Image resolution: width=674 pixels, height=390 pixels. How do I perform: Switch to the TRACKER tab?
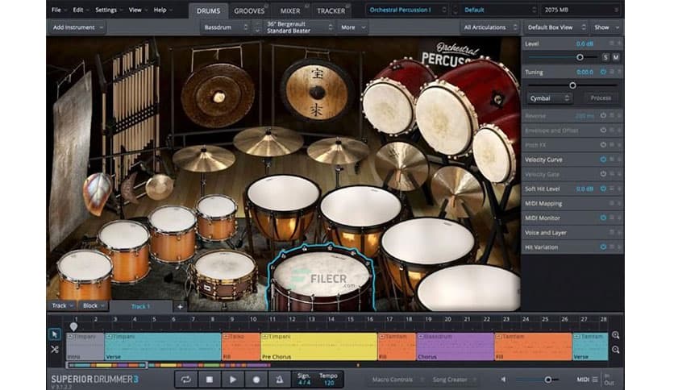click(331, 11)
